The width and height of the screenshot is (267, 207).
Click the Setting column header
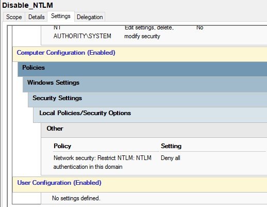[171, 146]
